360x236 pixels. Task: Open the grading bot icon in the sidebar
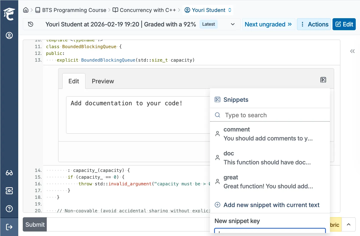coord(9,191)
